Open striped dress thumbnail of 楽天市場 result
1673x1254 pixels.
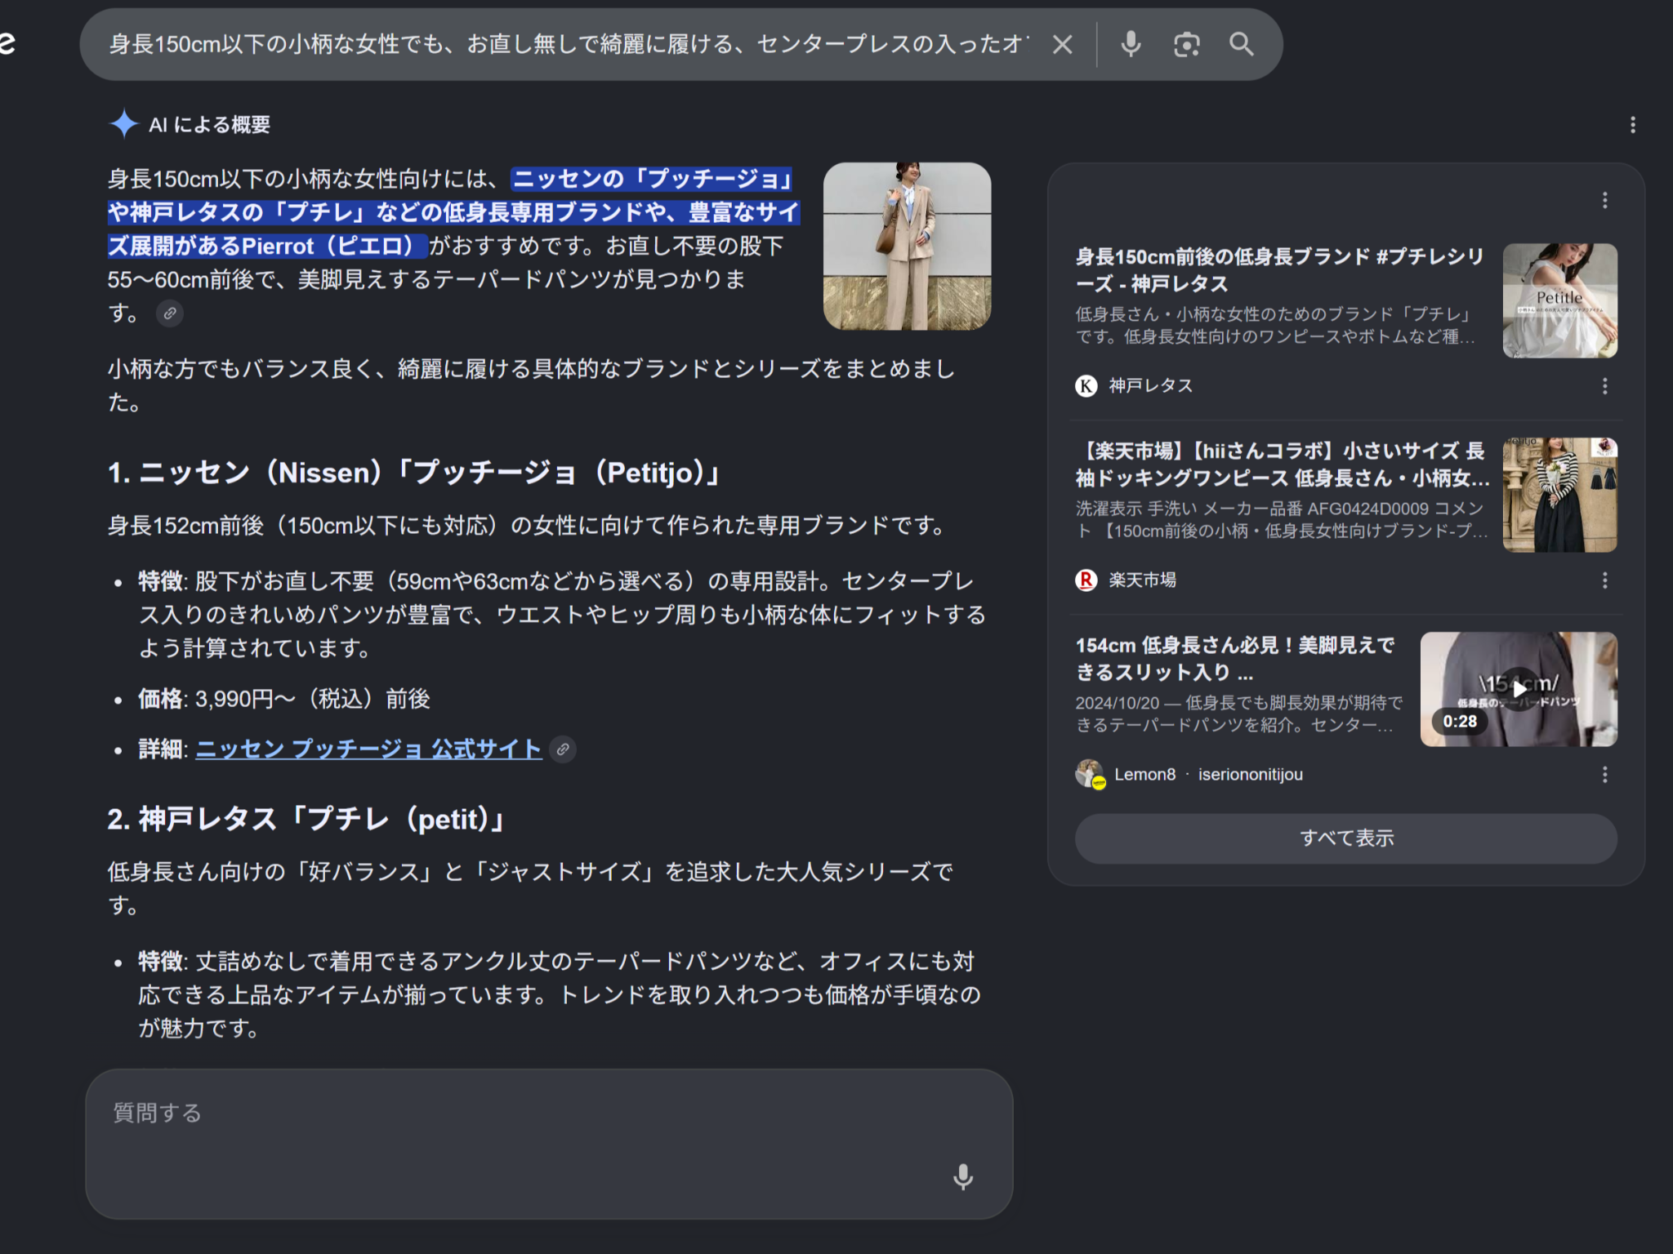coord(1559,495)
